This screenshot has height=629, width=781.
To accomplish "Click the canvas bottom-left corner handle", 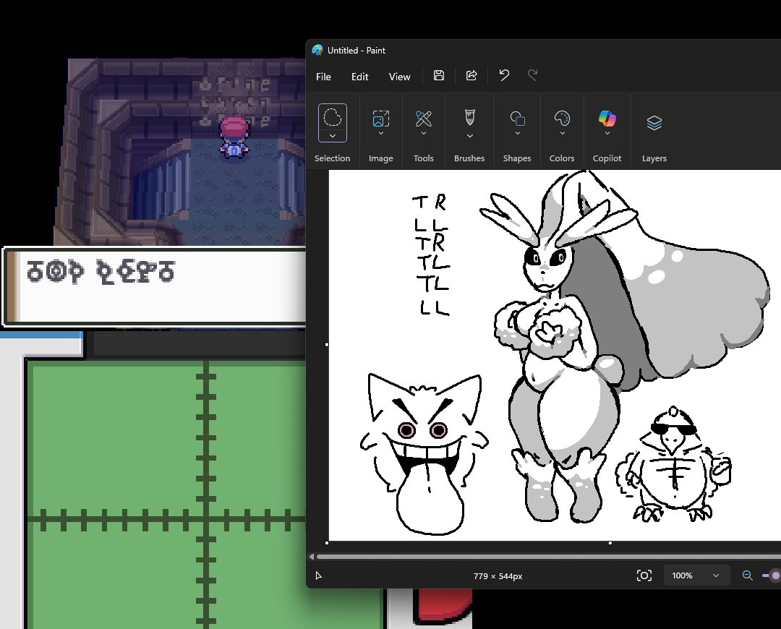I will [x=327, y=543].
